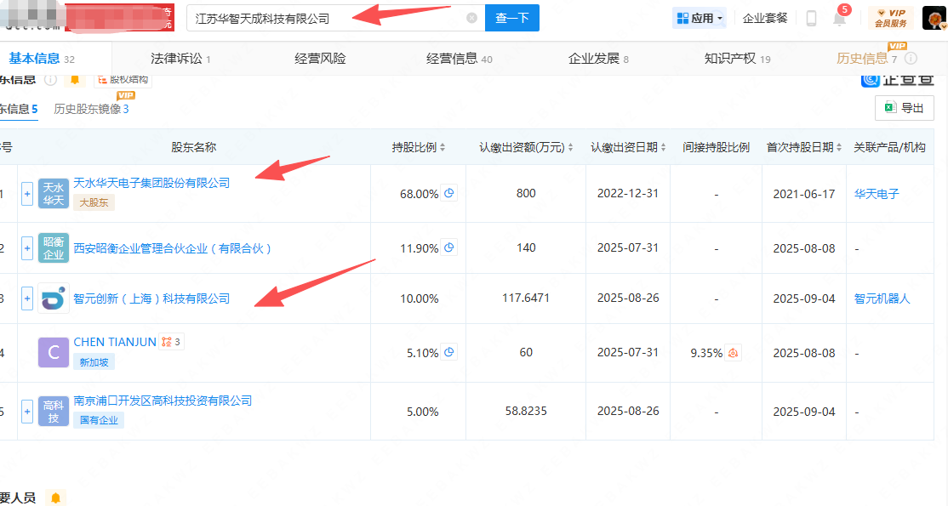Viewport: 948px width, 506px height.
Task: Switch to 经营风险 tab
Action: point(320,58)
